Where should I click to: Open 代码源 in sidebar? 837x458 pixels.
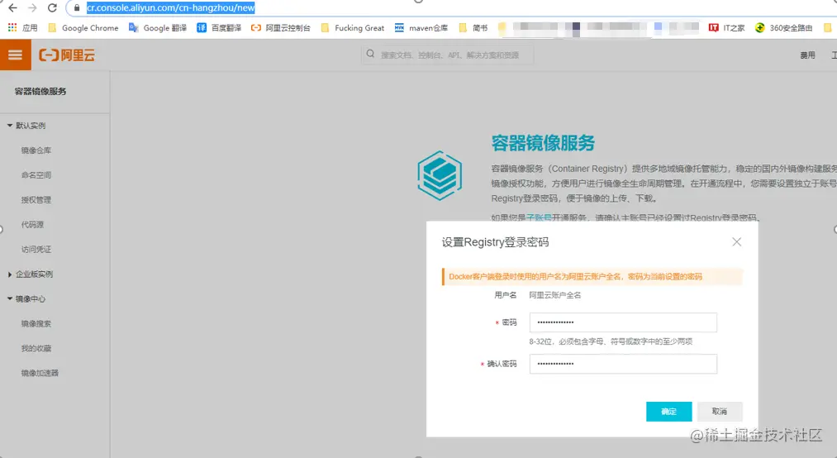click(x=32, y=225)
